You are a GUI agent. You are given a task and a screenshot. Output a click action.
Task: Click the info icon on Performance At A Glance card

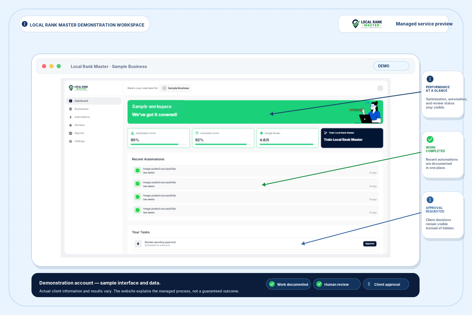pyautogui.click(x=430, y=79)
